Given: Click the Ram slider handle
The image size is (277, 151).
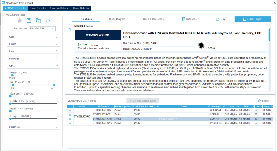Looking at the screenshot, I should (x=11, y=111).
